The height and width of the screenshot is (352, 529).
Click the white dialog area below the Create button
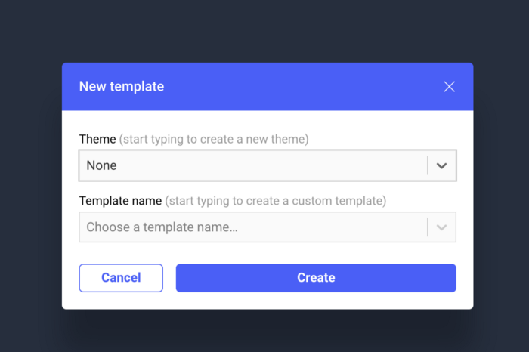point(316,301)
